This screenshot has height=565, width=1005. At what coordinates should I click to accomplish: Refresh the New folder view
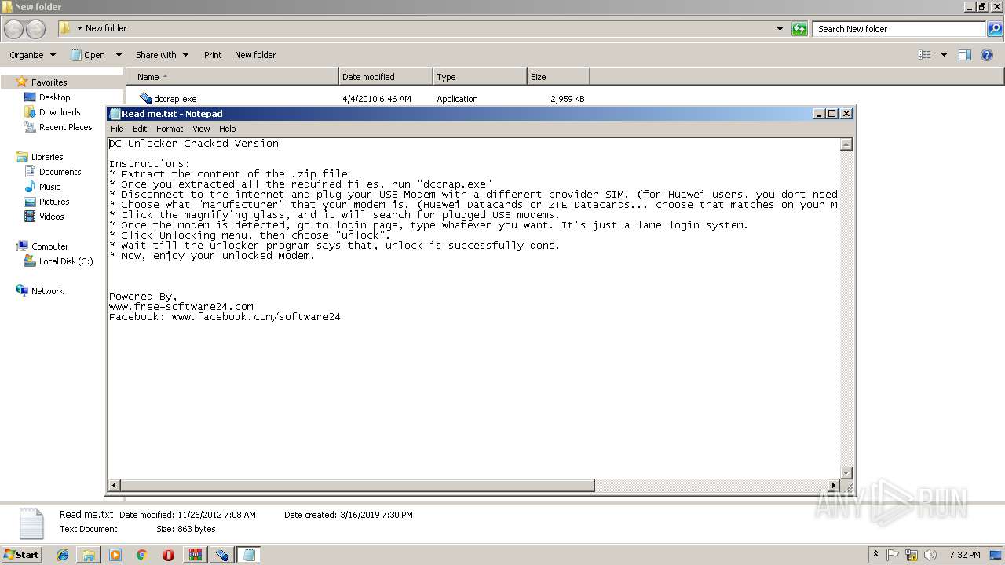[x=799, y=29]
